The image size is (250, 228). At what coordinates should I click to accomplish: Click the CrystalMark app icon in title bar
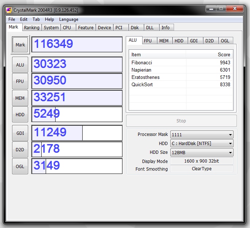tap(9, 10)
